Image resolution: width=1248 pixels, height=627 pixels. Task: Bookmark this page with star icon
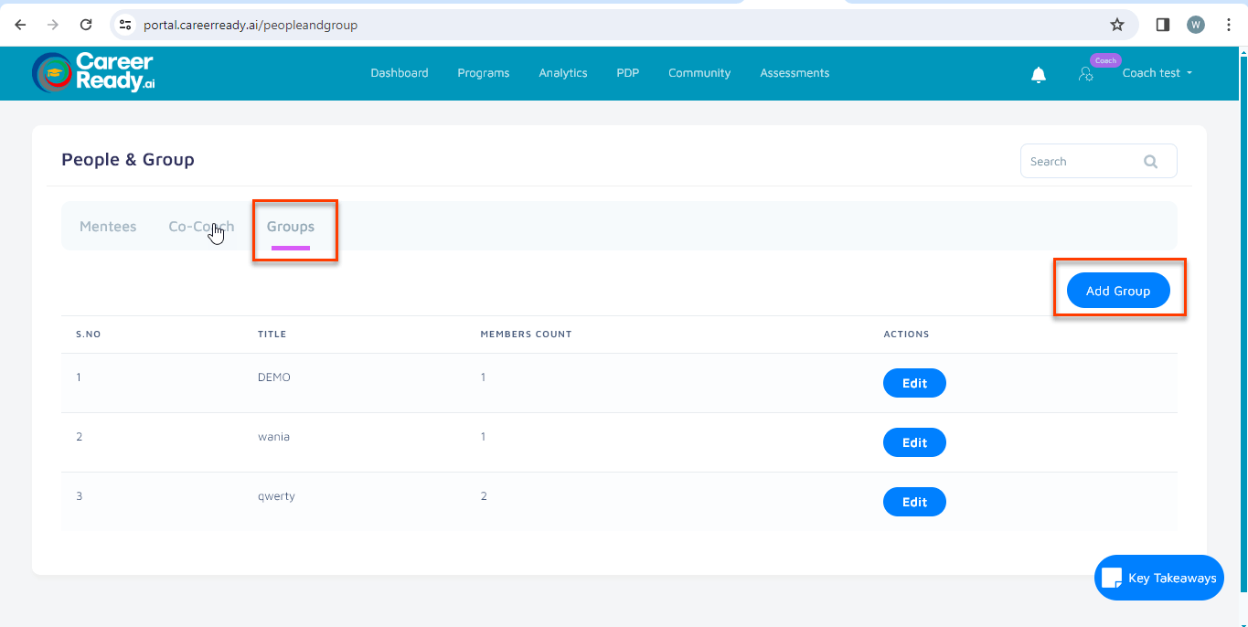click(x=1116, y=25)
